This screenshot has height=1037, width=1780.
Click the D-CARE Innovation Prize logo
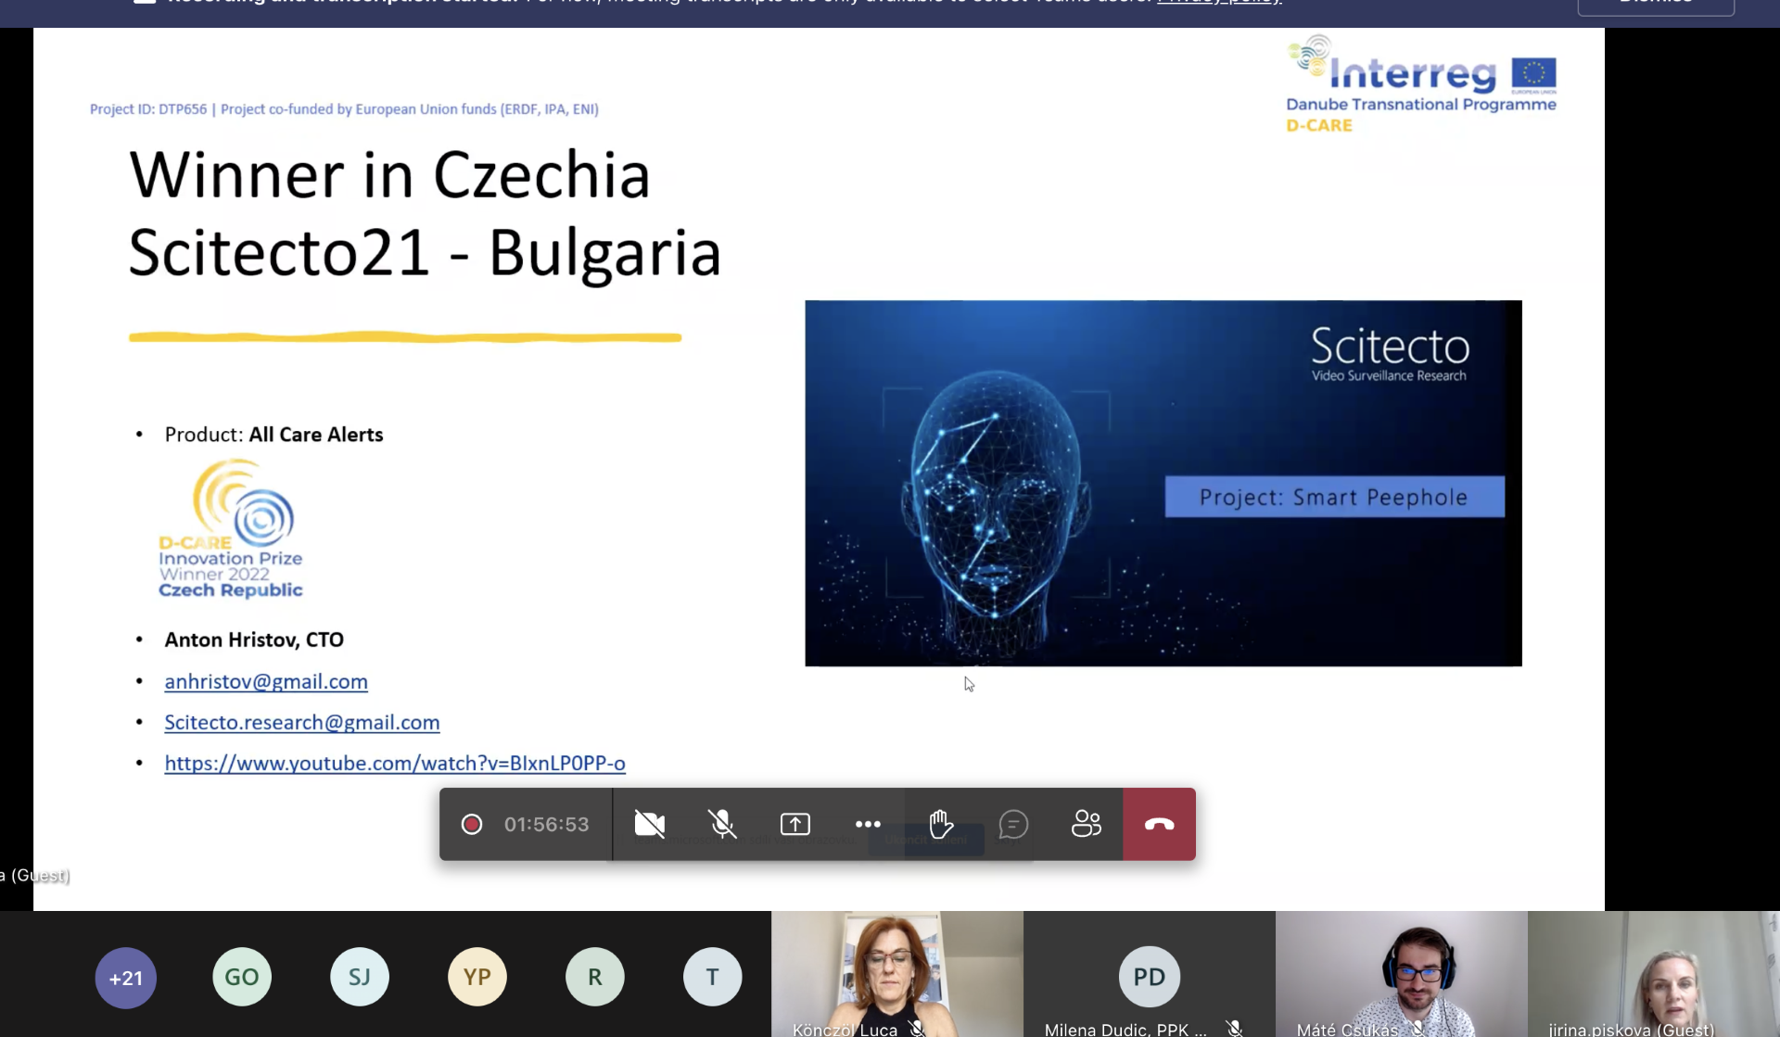[x=231, y=529]
